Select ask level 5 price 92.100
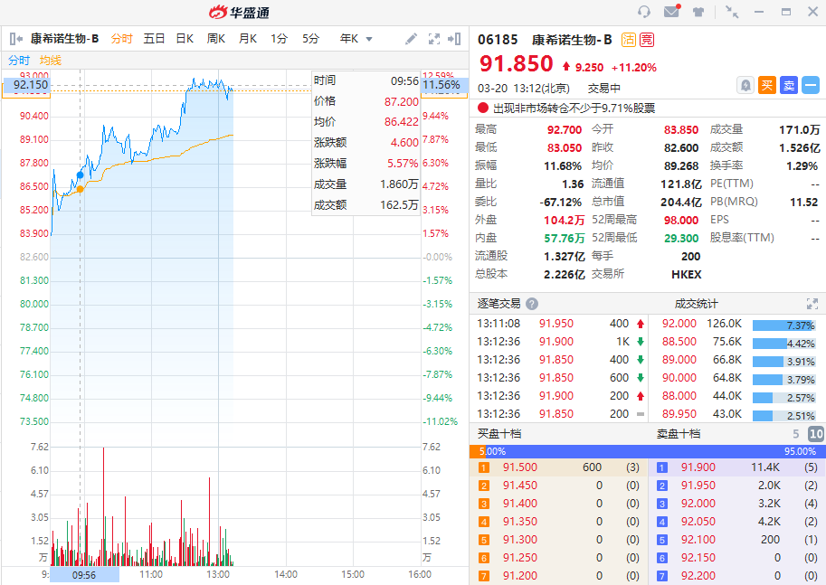The width and height of the screenshot is (826, 585). pyautogui.click(x=698, y=540)
